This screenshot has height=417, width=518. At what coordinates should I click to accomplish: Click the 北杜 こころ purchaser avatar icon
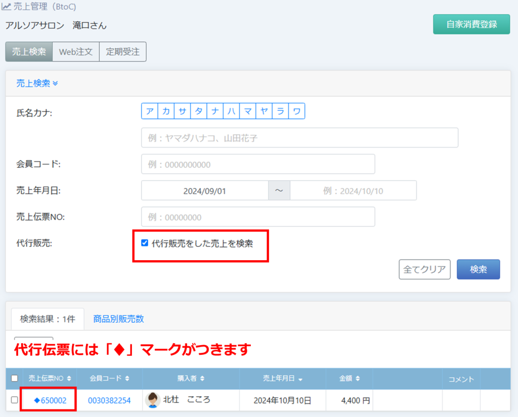pos(153,400)
